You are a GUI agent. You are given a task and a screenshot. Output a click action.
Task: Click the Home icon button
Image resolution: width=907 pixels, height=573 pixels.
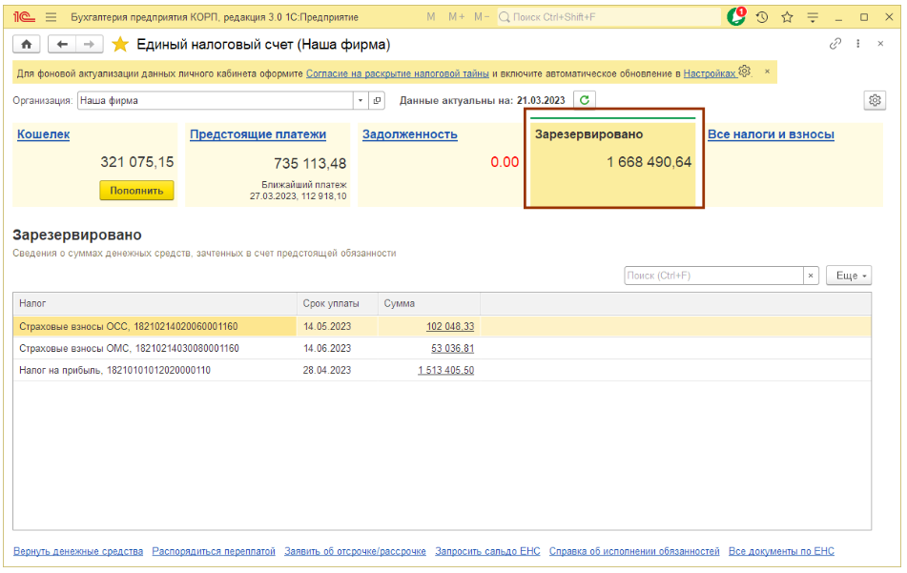coord(26,45)
